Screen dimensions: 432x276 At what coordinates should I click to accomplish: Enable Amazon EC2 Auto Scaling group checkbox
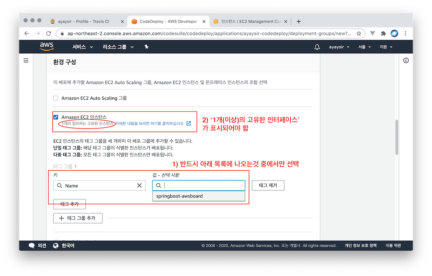pyautogui.click(x=56, y=98)
